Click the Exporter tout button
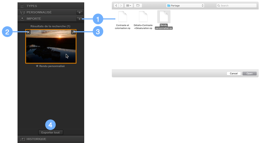Viewport: 260px width, 143px height. 50,132
